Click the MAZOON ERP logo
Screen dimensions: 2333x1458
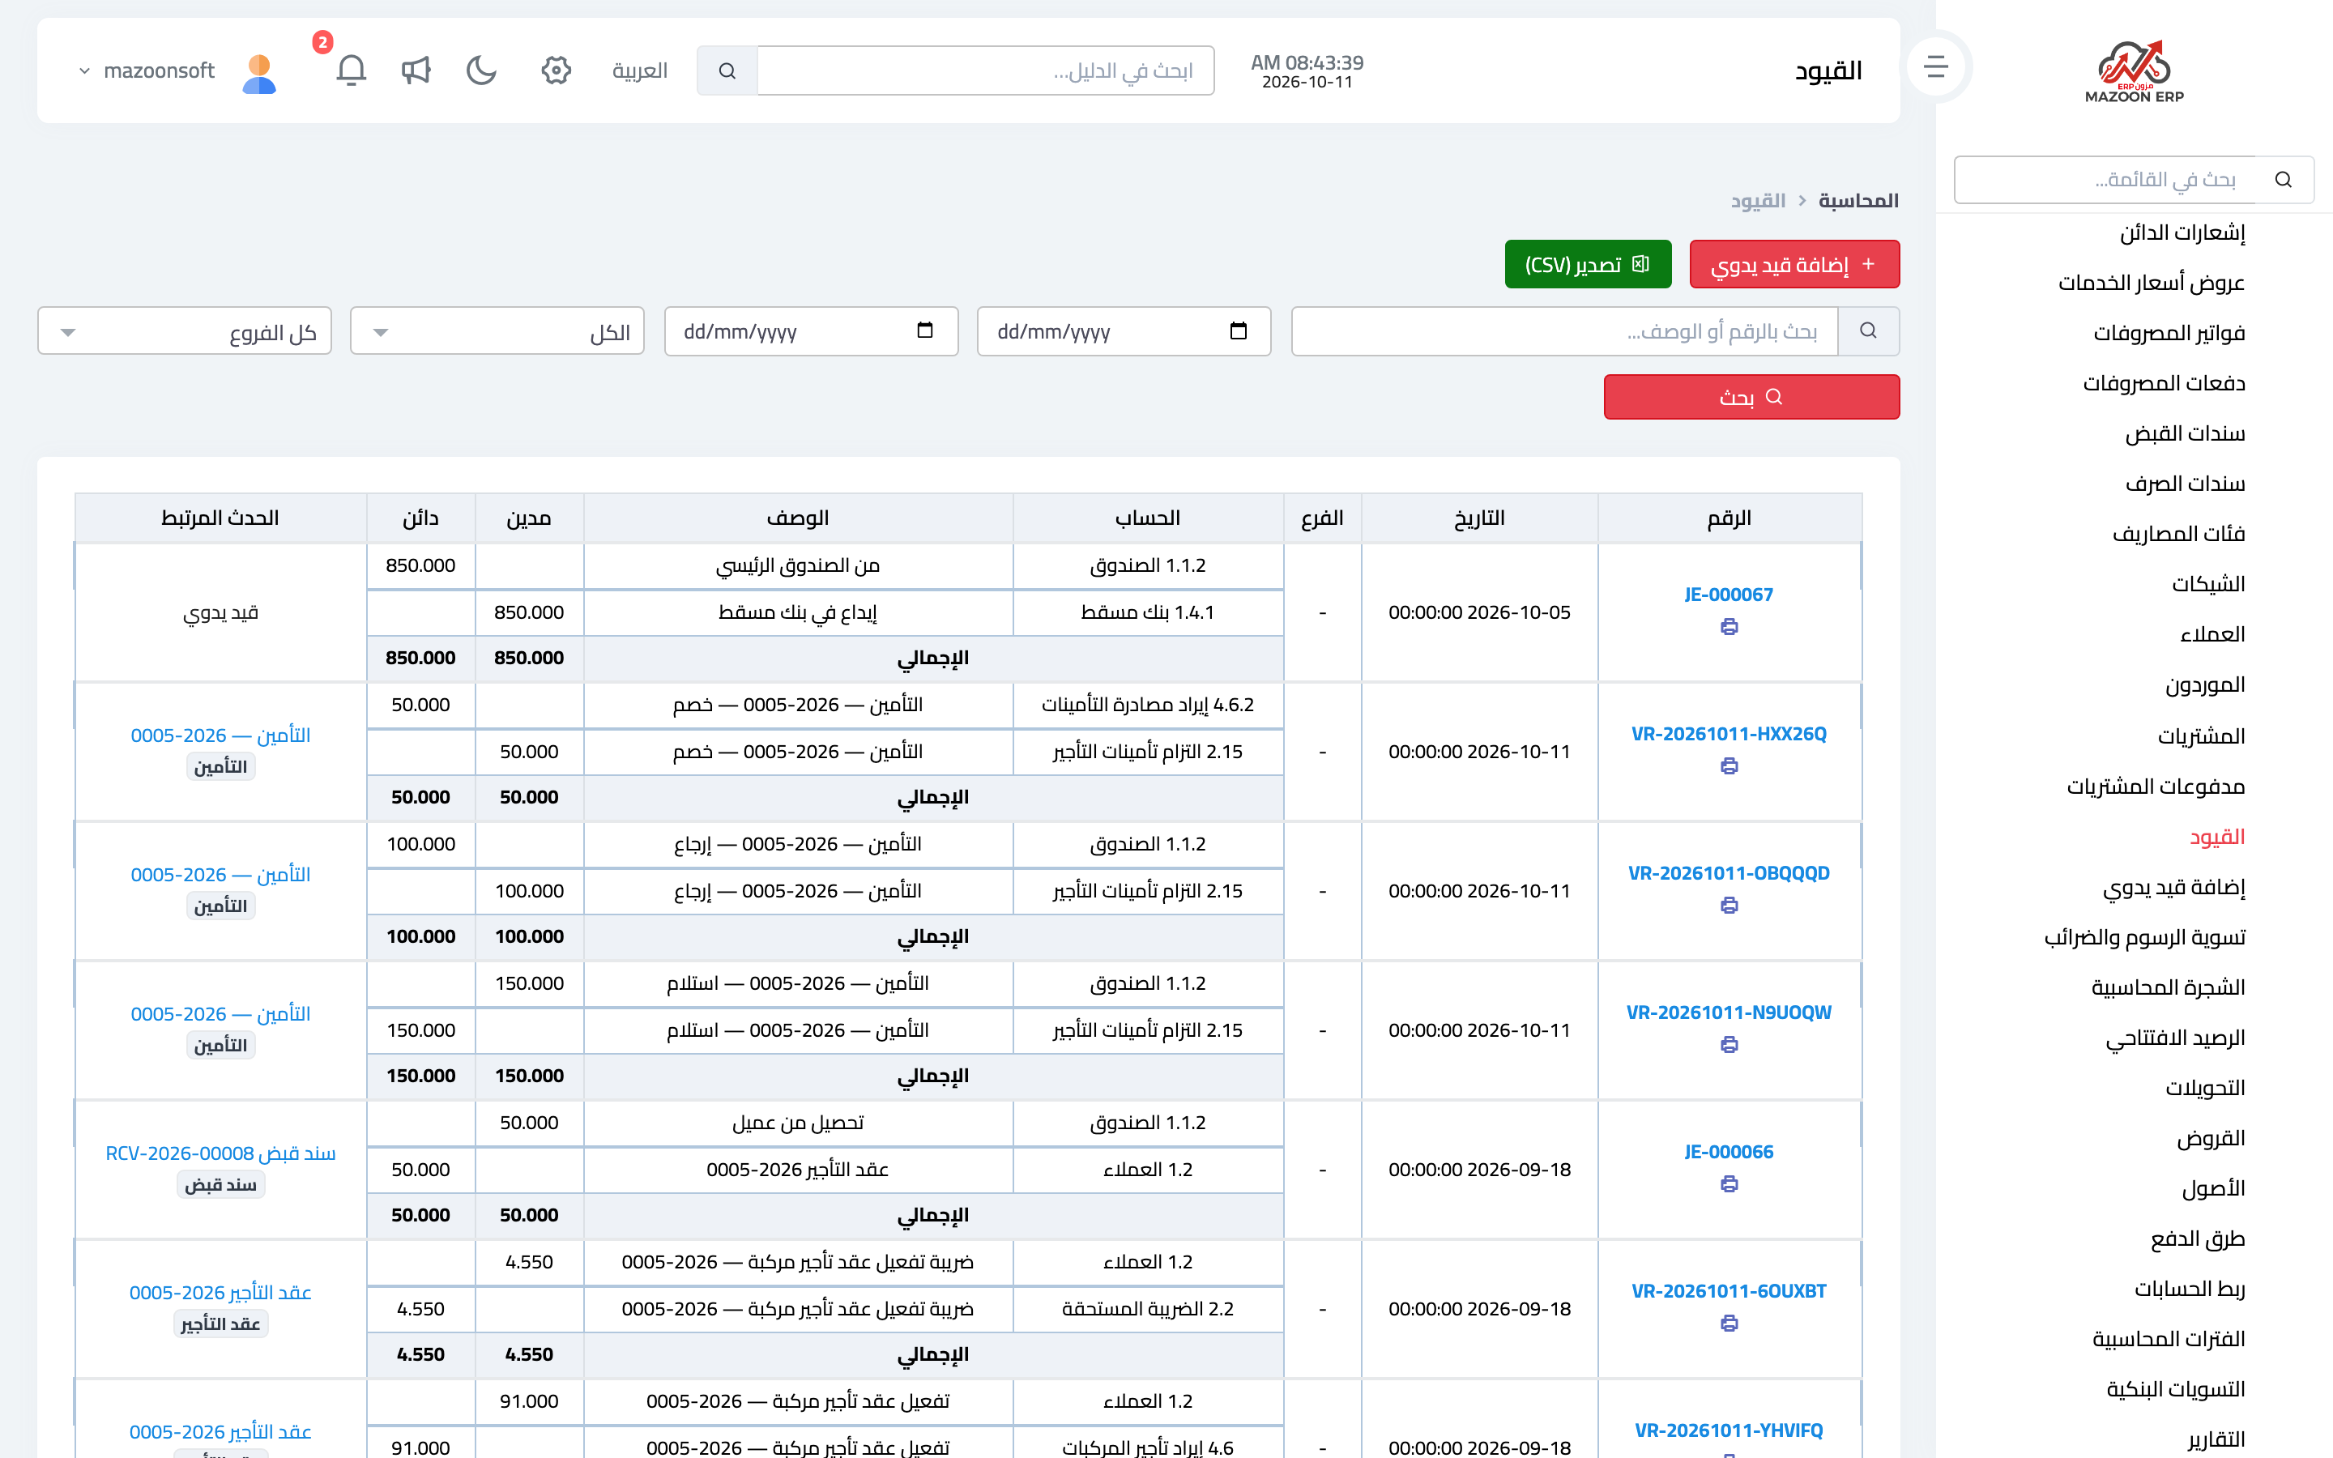click(x=2134, y=70)
